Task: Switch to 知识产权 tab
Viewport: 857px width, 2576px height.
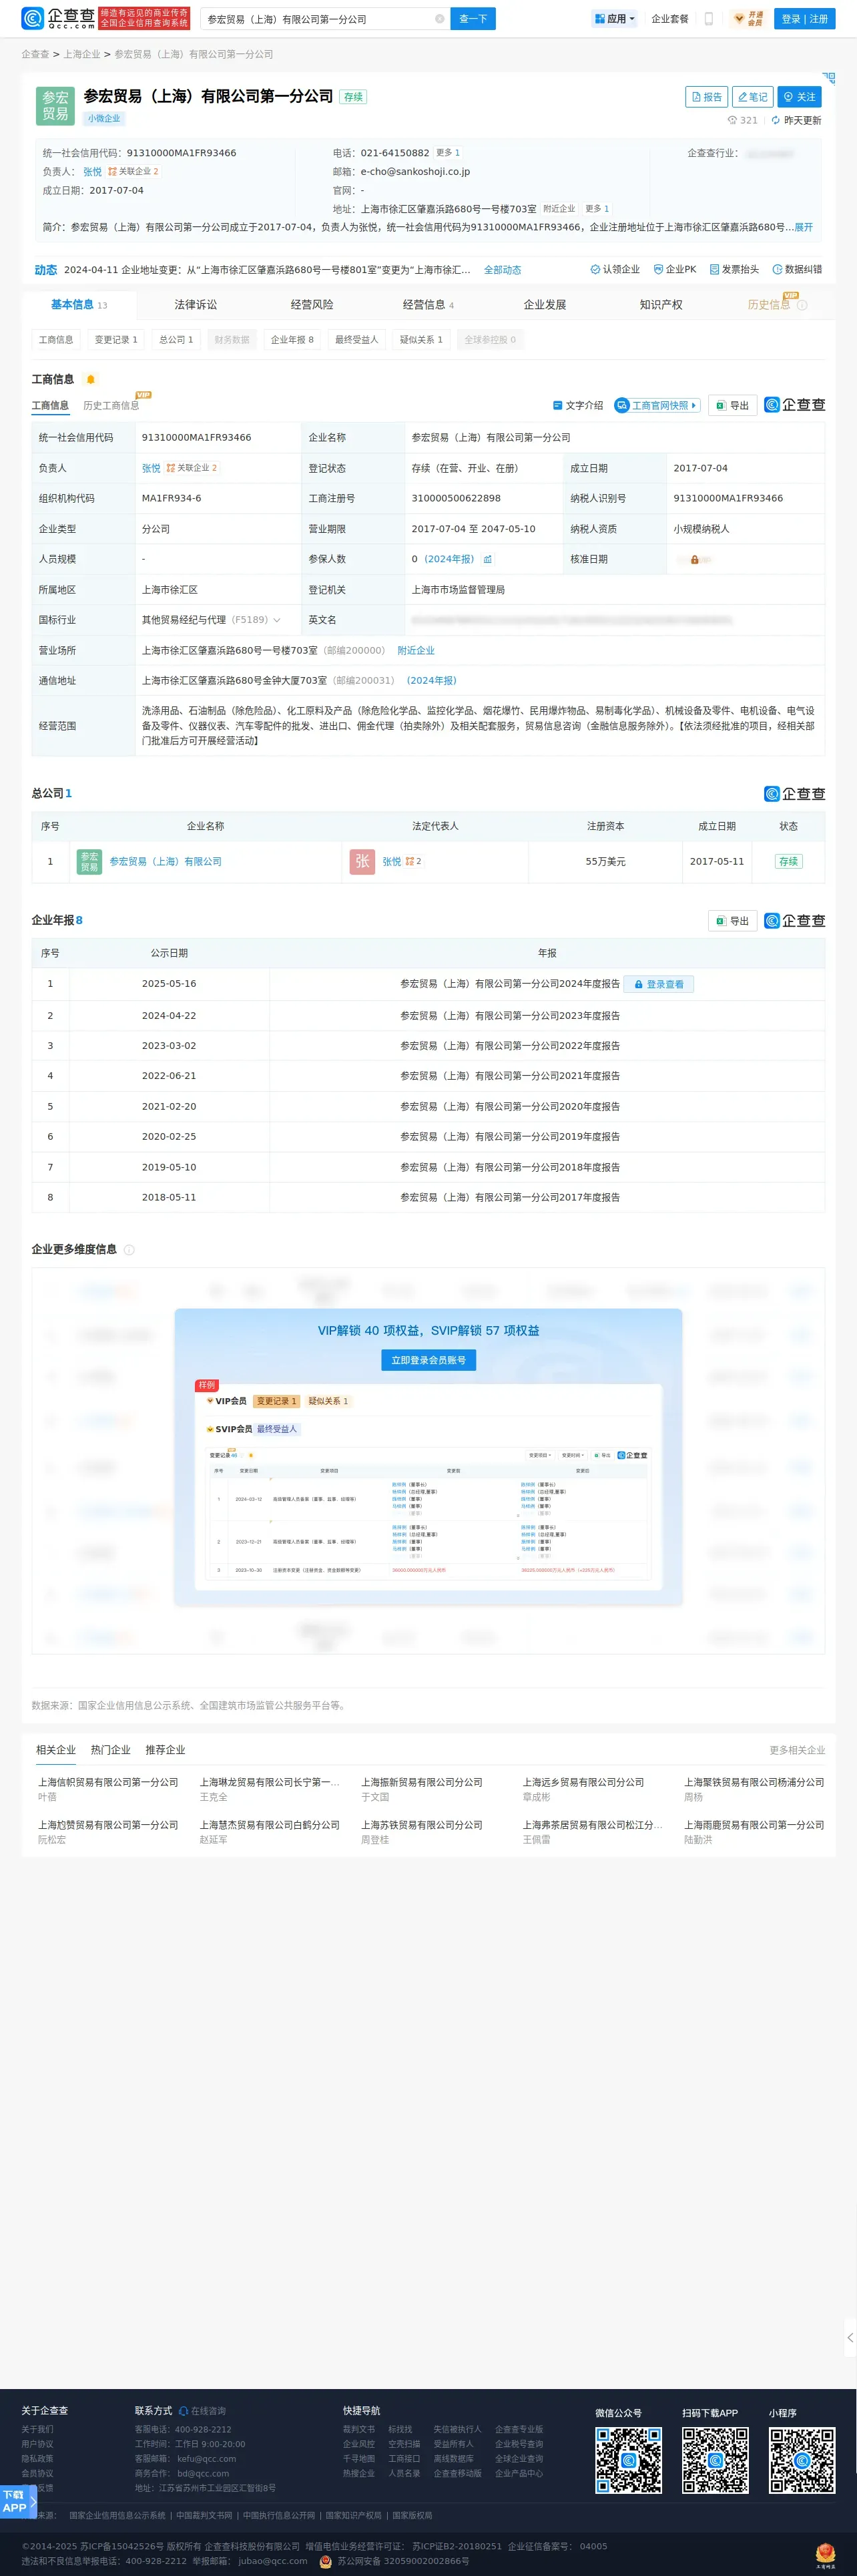Action: coord(661,305)
